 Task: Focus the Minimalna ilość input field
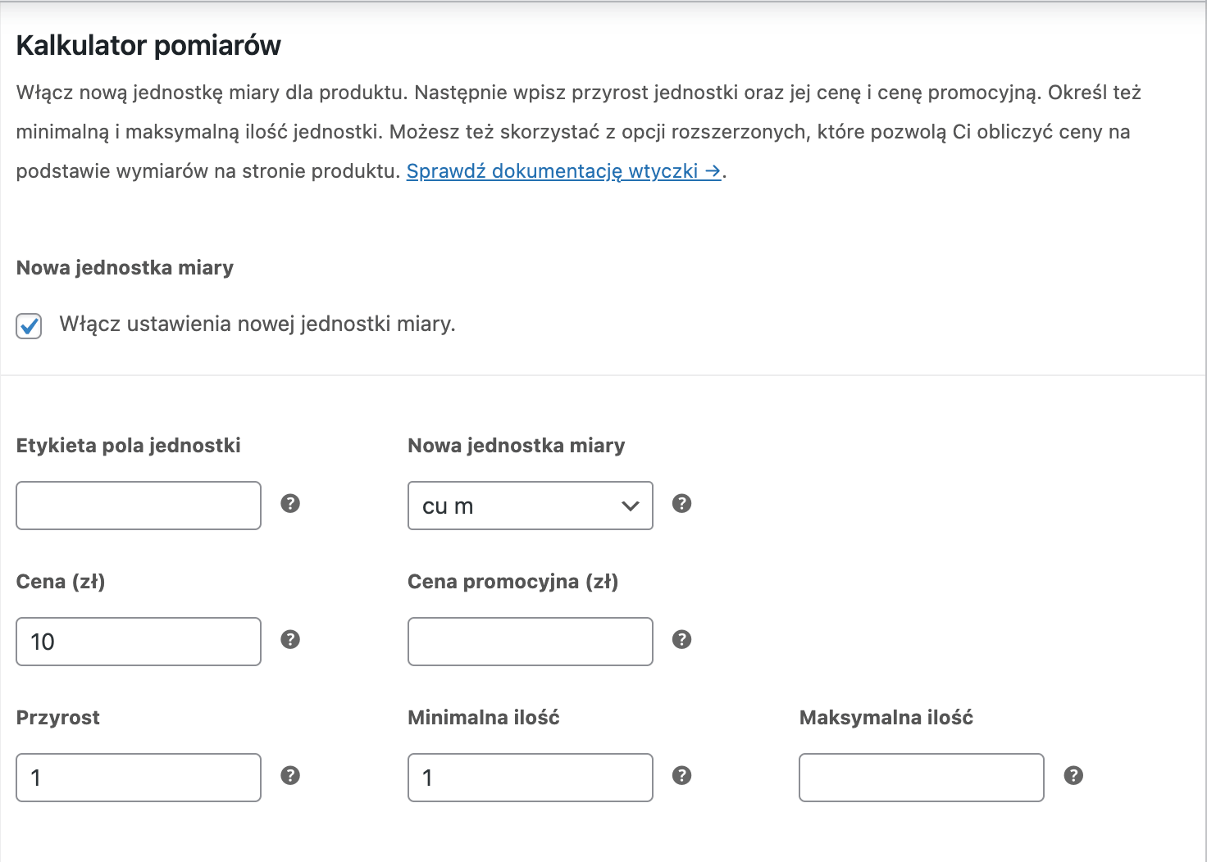tap(531, 778)
